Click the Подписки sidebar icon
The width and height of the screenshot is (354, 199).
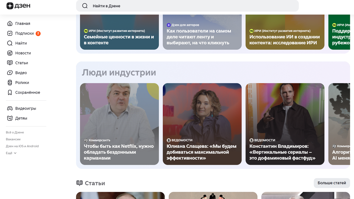pyautogui.click(x=10, y=33)
